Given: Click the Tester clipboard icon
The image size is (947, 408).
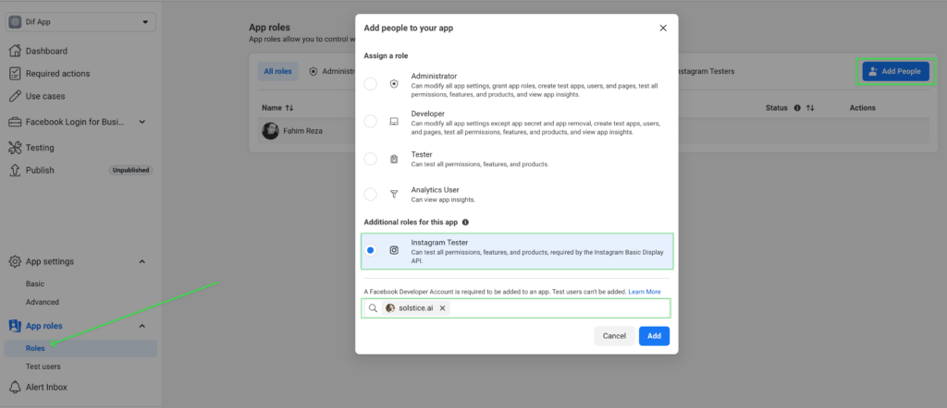Looking at the screenshot, I should tap(394, 159).
